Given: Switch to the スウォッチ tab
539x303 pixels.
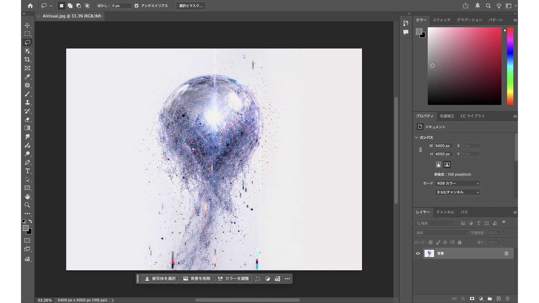Looking at the screenshot, I should pos(442,20).
